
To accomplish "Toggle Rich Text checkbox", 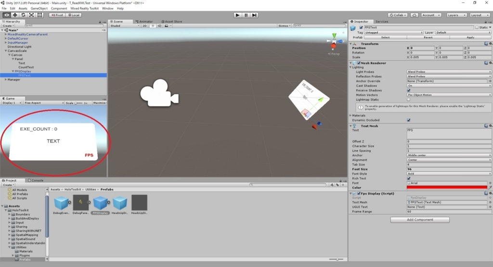I will click(x=409, y=178).
